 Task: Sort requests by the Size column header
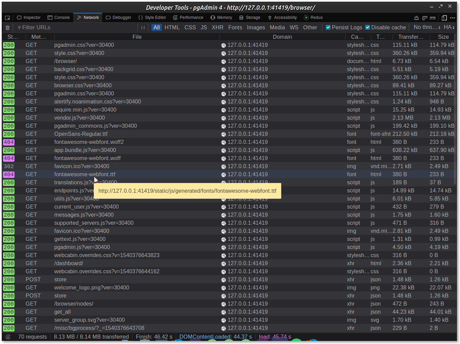(x=443, y=37)
